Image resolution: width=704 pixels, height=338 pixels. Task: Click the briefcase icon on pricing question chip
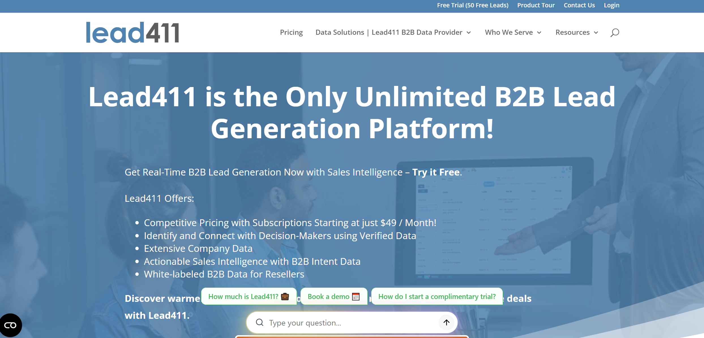285,296
